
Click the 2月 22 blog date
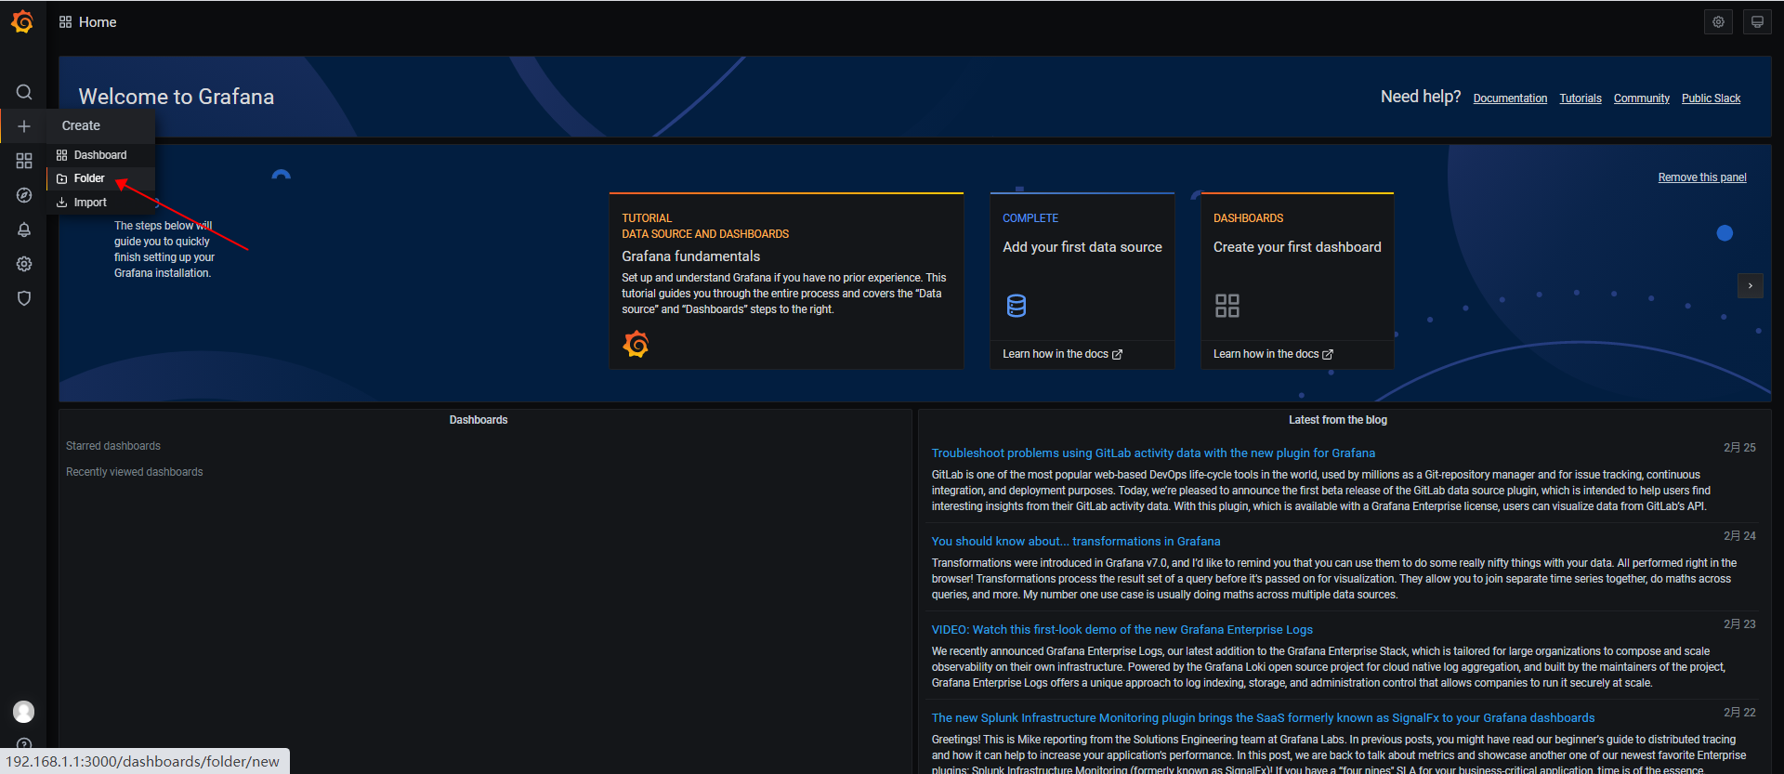coord(1739,713)
